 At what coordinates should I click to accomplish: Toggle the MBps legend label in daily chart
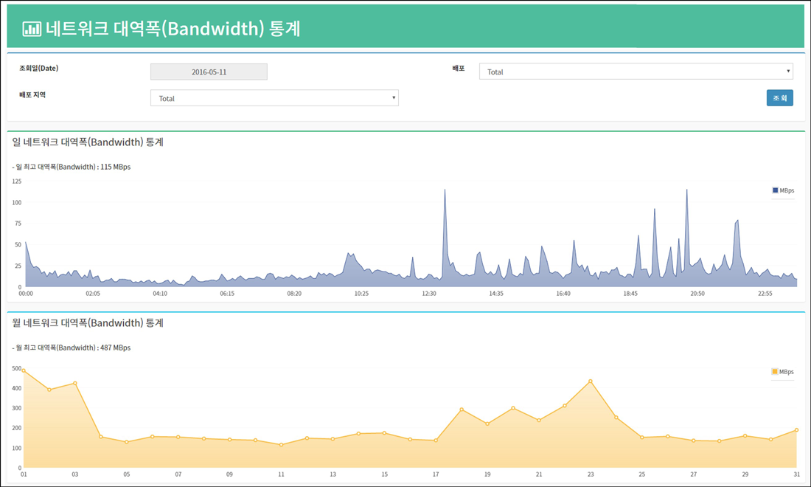(x=787, y=190)
